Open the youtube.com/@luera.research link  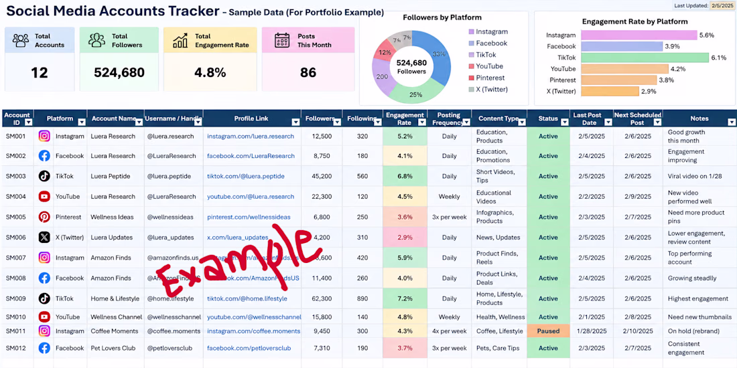pyautogui.click(x=251, y=197)
